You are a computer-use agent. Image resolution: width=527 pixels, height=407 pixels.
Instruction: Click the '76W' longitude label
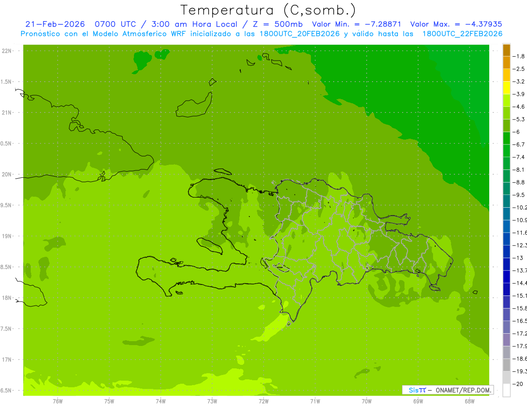pyautogui.click(x=58, y=401)
